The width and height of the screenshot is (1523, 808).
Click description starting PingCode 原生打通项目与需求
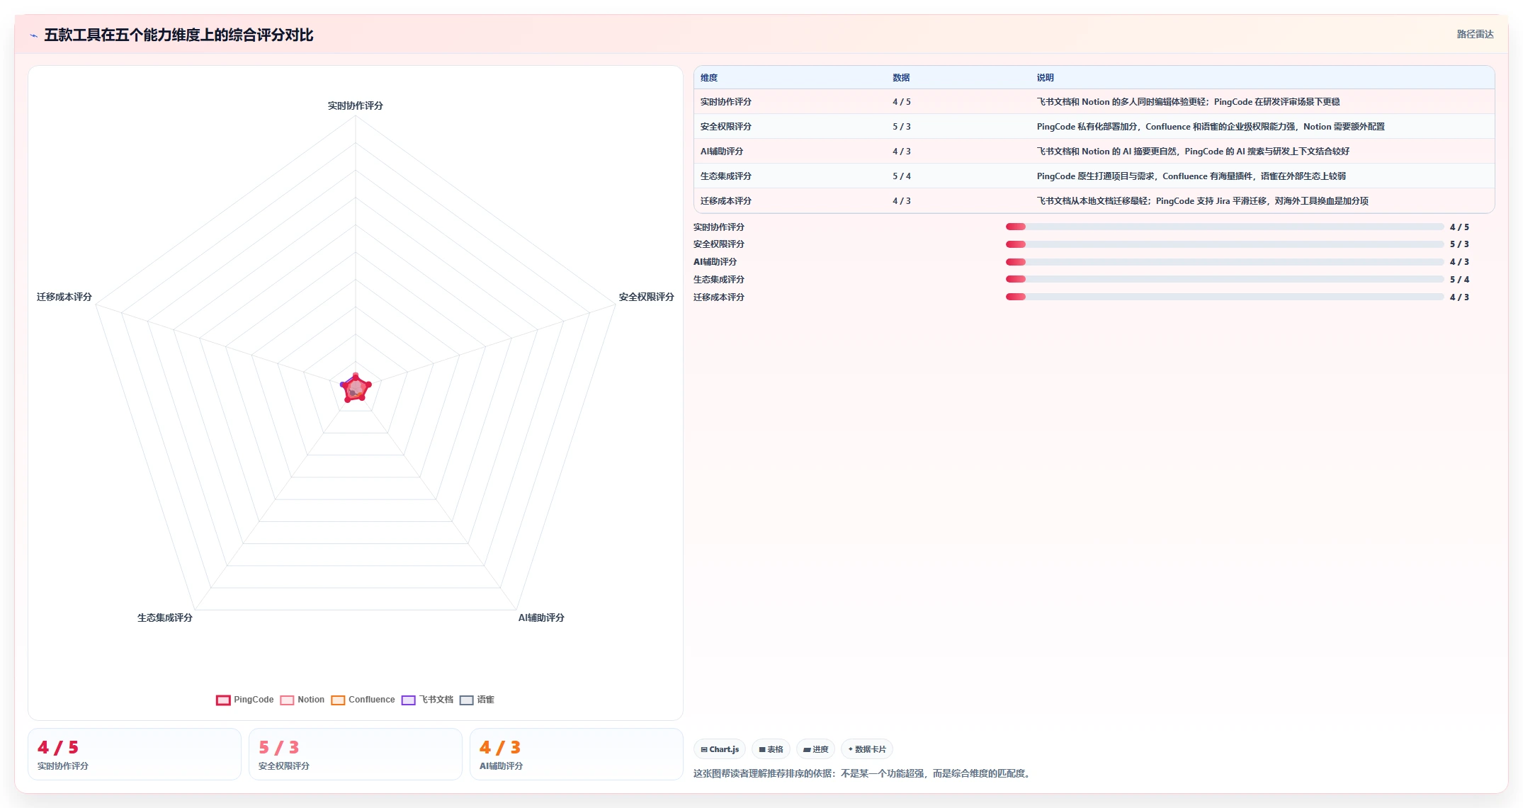[x=1191, y=176]
